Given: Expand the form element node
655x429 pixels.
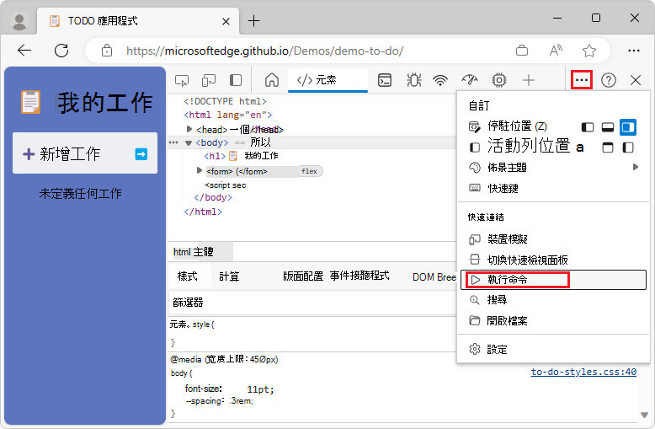Looking at the screenshot, I should click(200, 170).
